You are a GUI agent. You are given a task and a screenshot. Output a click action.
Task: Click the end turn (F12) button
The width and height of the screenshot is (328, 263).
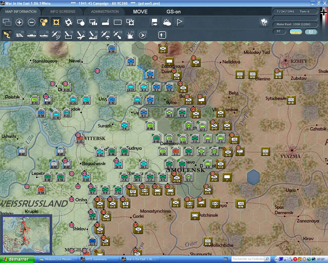[142, 35]
